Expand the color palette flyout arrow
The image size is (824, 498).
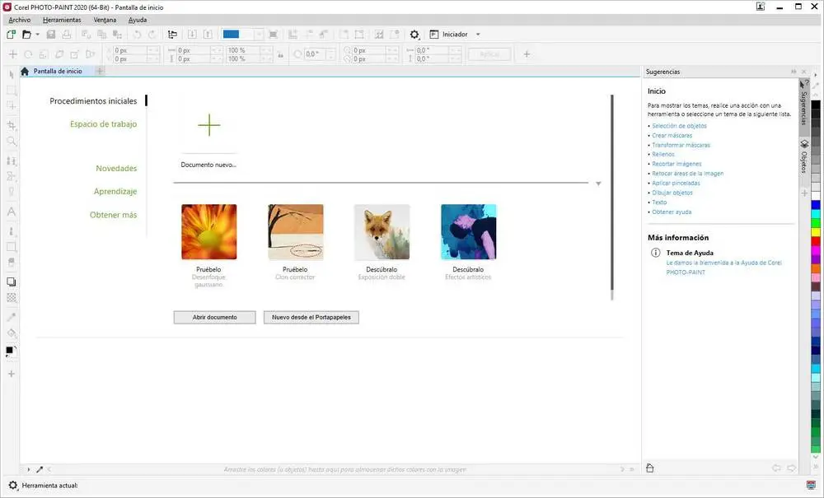tap(816, 76)
